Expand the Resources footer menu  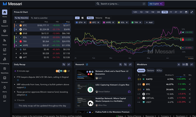(151, 116)
